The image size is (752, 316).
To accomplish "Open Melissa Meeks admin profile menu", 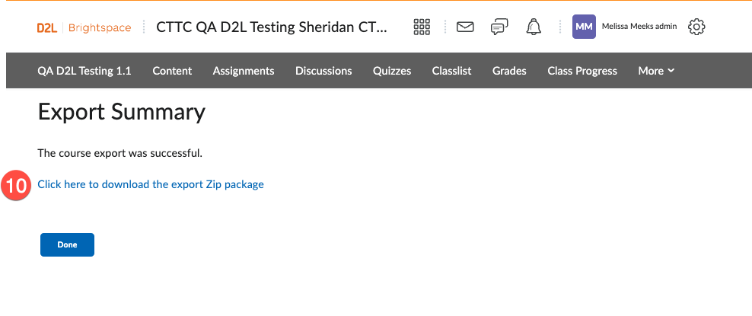I will coord(639,27).
